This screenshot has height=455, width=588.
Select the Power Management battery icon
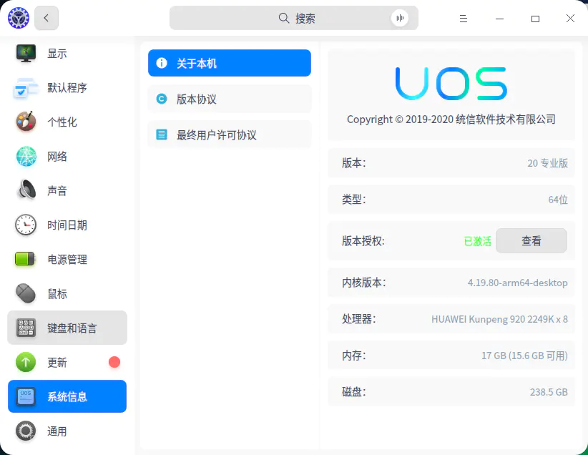25,259
